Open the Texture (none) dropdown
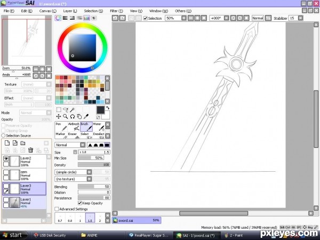 click(x=49, y=84)
